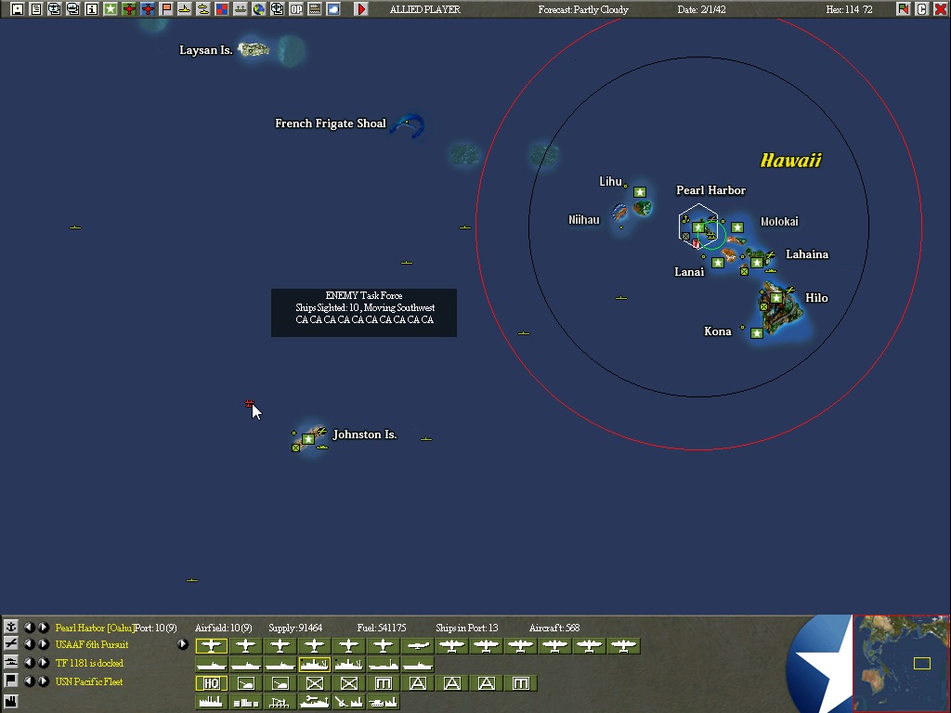
Task: Click the crosshair target toolbar icon
Action: pyautogui.click(x=277, y=9)
